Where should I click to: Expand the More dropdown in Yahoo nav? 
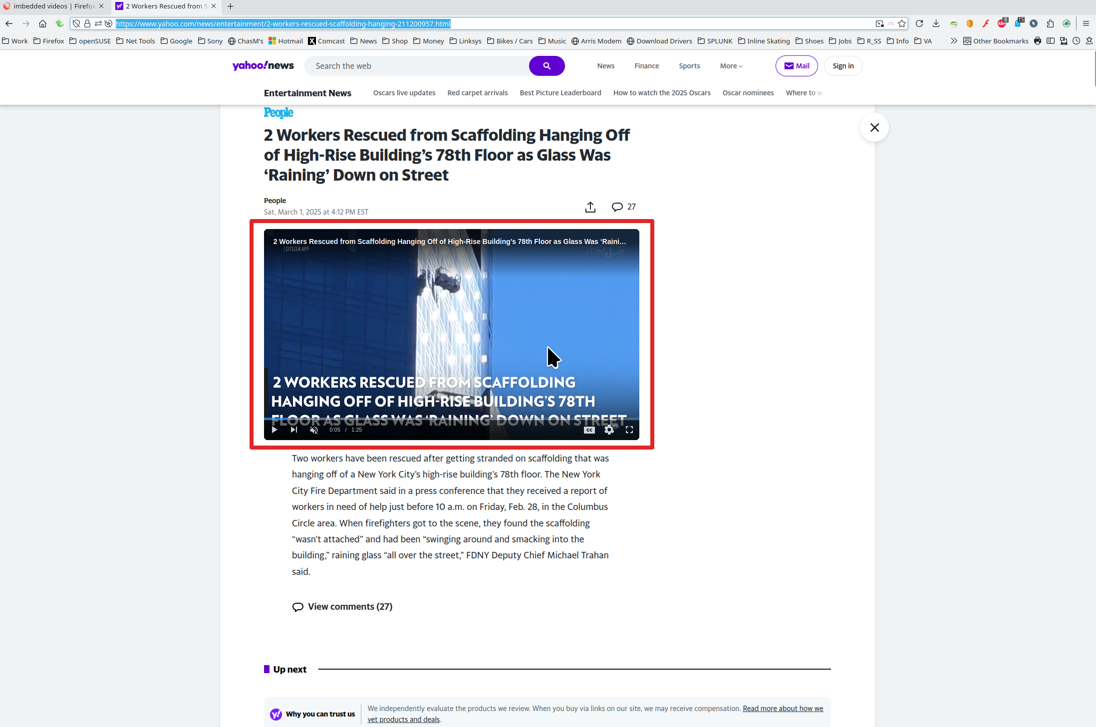coord(731,66)
